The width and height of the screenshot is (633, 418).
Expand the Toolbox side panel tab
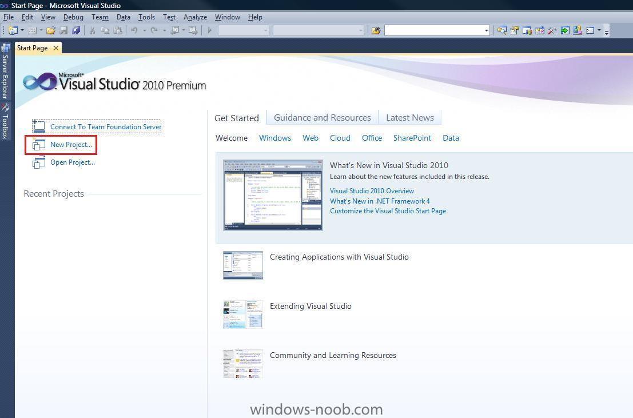5,122
